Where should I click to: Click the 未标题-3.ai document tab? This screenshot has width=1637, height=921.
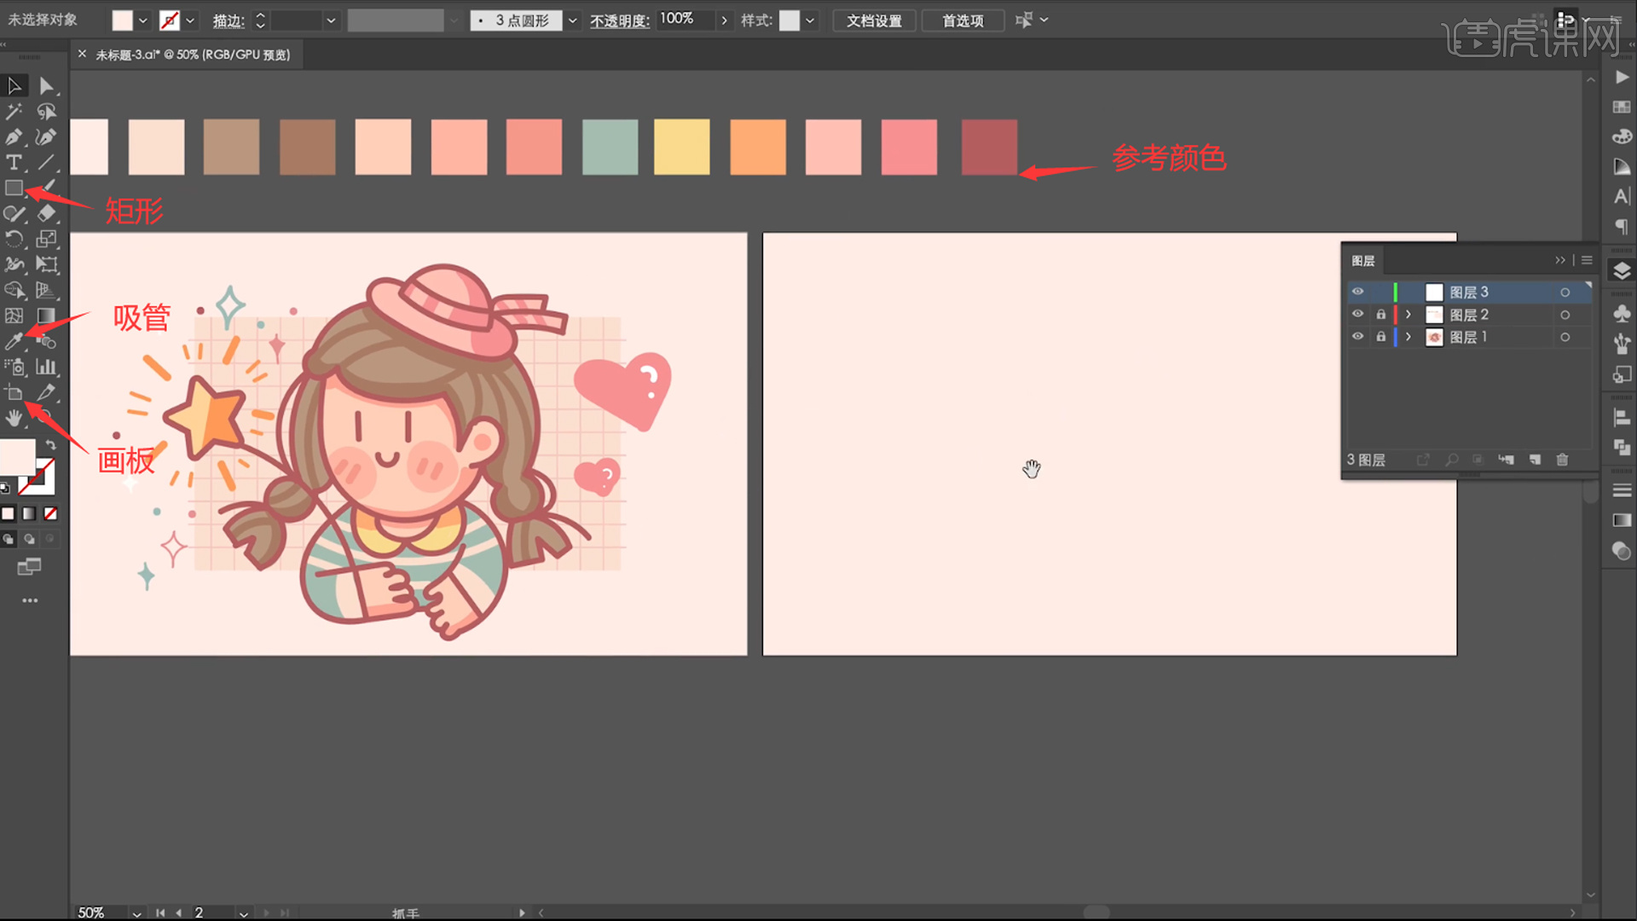192,55
